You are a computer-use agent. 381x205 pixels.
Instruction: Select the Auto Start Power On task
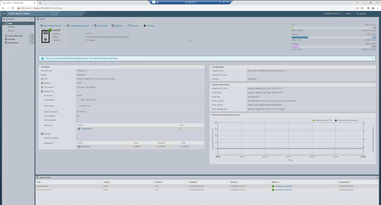tap(207, 190)
